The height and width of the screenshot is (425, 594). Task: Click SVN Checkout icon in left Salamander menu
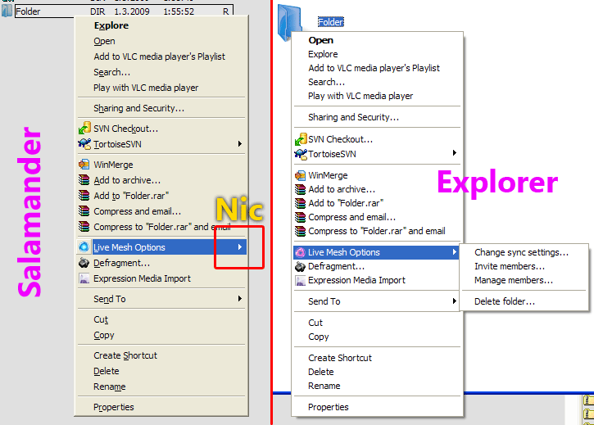coord(84,129)
